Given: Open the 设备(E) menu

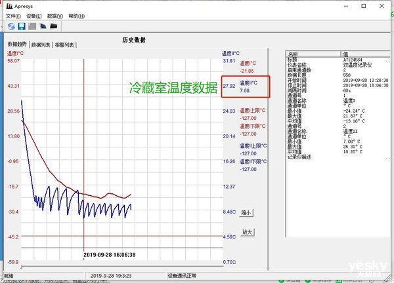Looking at the screenshot, I should click(34, 16).
